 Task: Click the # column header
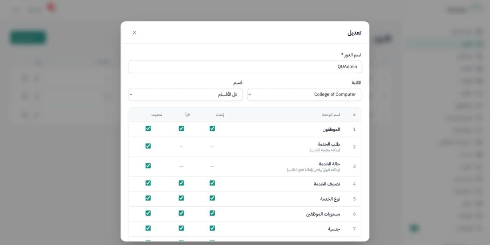354,115
